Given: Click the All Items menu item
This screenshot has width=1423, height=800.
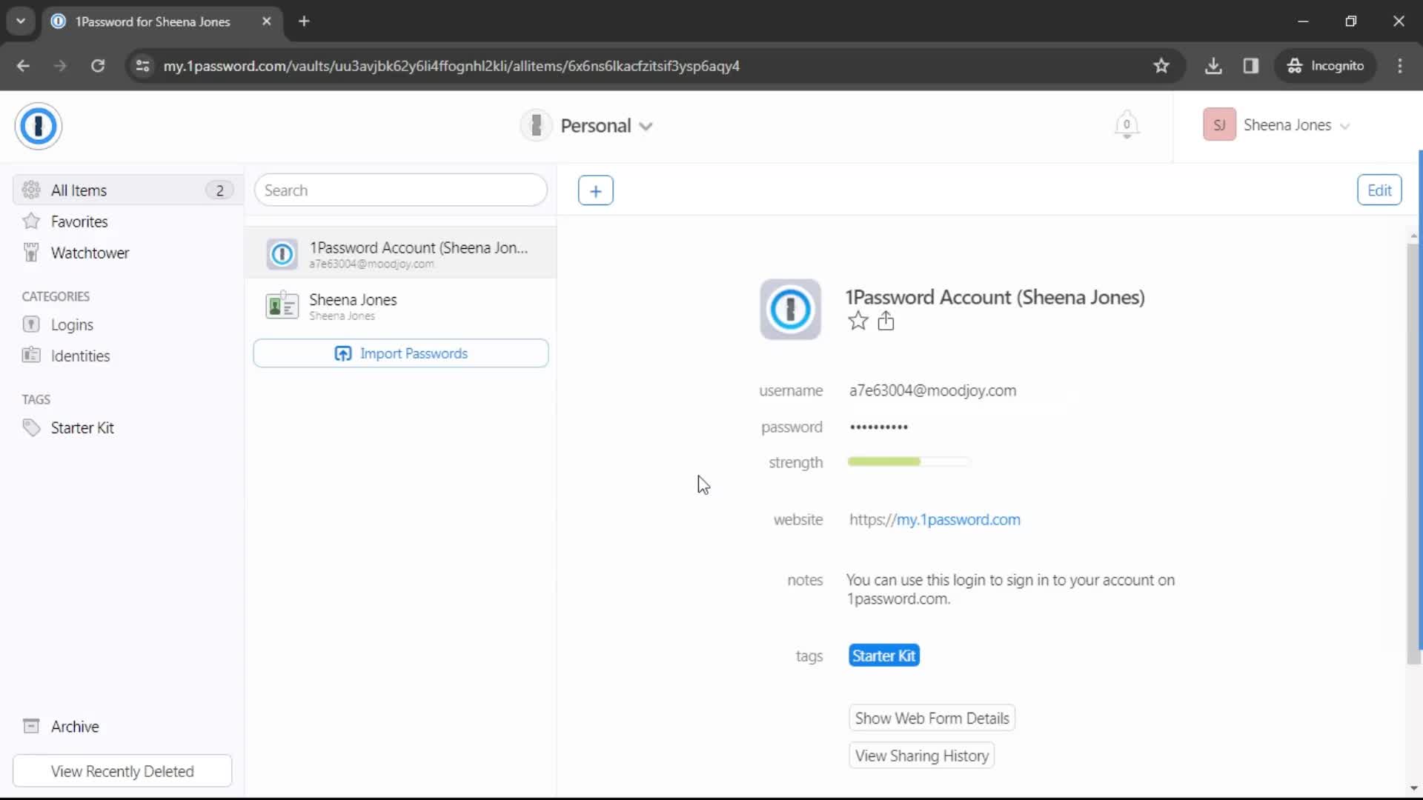Looking at the screenshot, I should coord(122,190).
